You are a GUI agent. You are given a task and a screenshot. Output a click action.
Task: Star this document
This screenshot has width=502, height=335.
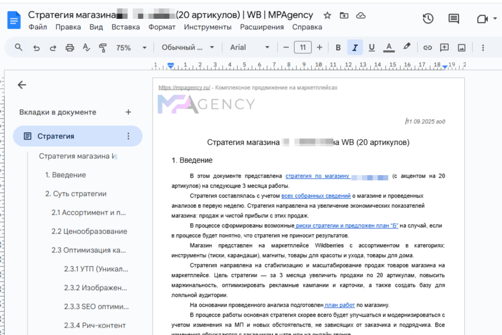click(x=327, y=15)
